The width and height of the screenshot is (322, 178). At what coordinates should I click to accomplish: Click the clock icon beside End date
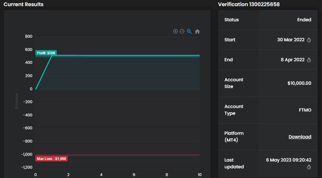click(309, 60)
